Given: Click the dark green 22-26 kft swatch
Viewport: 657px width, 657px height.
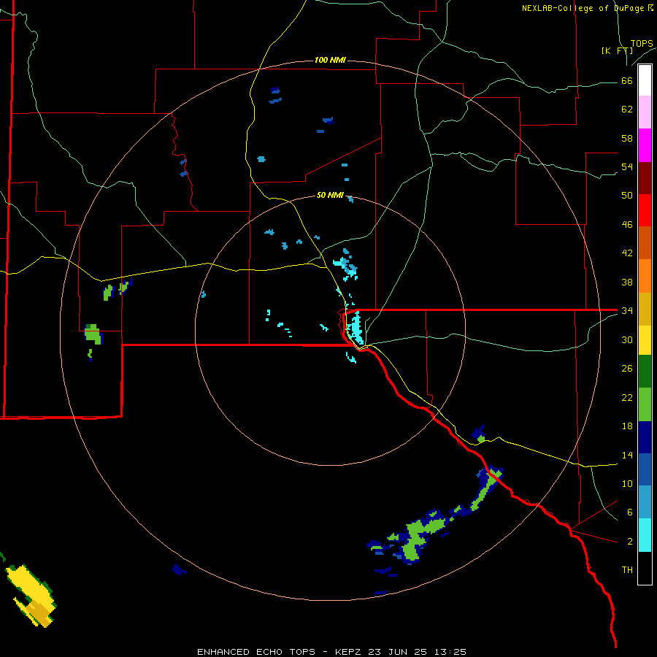Looking at the screenshot, I should (x=645, y=372).
